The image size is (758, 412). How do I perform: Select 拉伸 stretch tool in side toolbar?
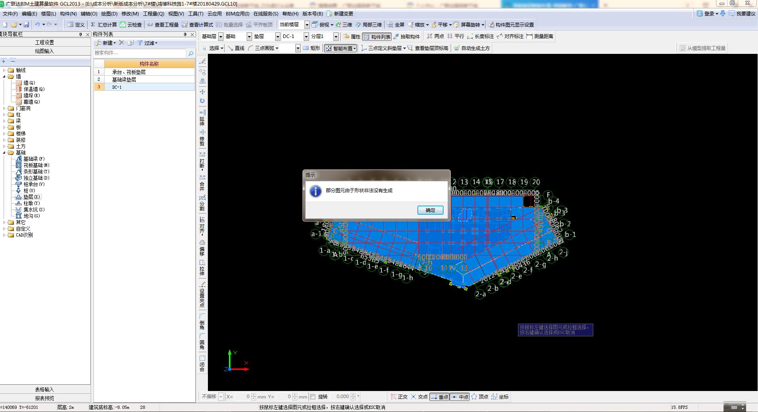(x=202, y=268)
